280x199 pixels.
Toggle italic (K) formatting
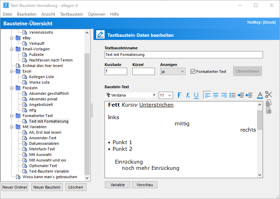click(x=188, y=95)
